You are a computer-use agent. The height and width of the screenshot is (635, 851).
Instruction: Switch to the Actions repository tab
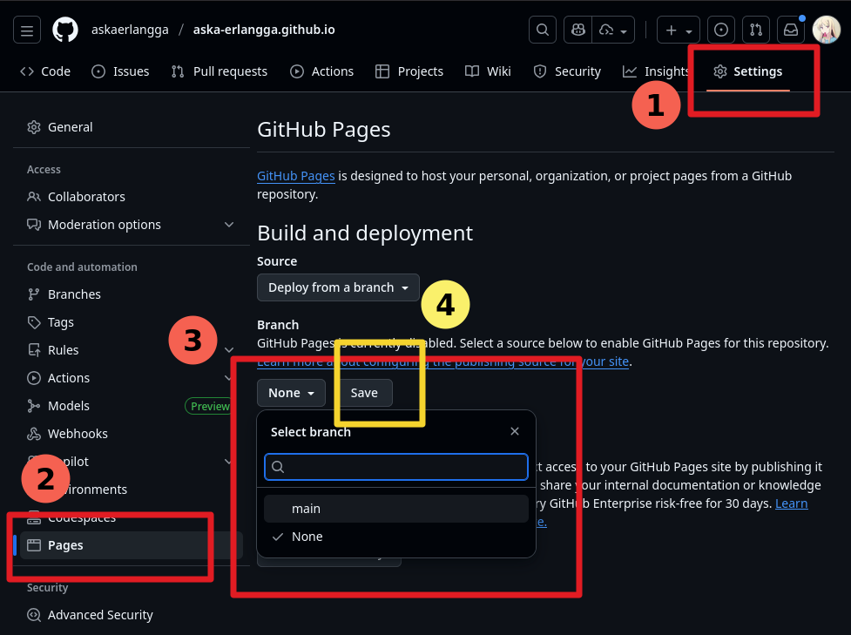(x=321, y=71)
